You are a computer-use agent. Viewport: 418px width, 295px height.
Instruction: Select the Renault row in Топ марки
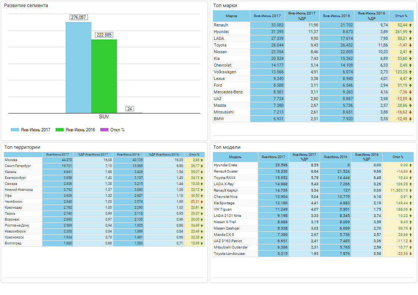pos(313,25)
